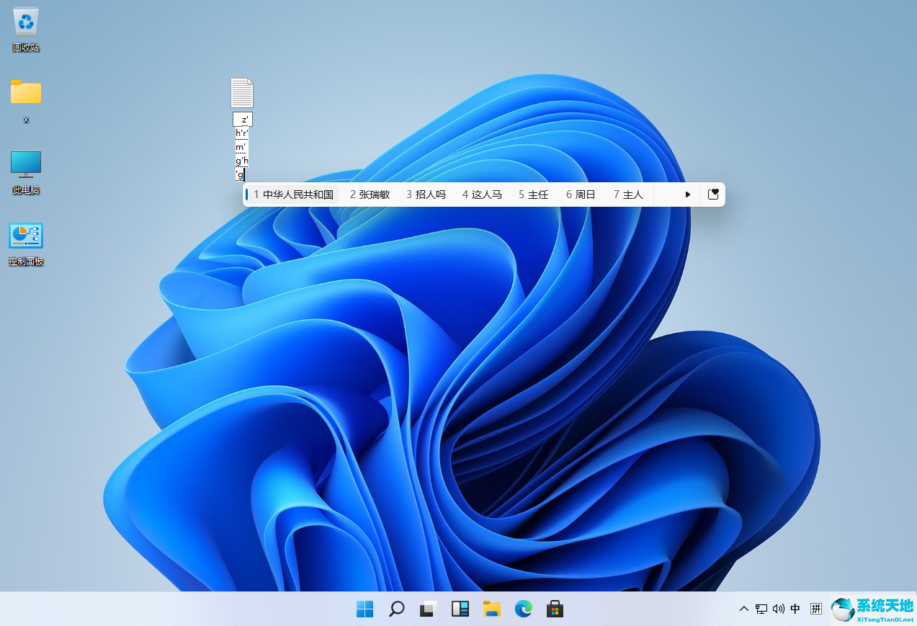Pick candidate 张瑞敏 from the list
917x626 pixels.
[370, 194]
